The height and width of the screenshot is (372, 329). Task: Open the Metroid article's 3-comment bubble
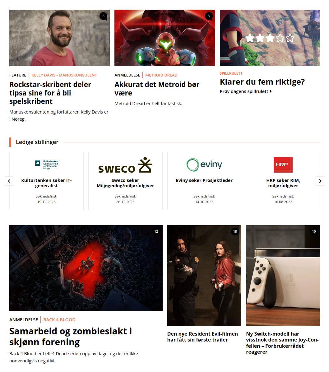pos(208,16)
